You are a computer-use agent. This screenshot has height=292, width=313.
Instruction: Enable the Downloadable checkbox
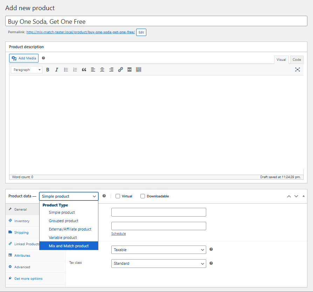pos(142,196)
